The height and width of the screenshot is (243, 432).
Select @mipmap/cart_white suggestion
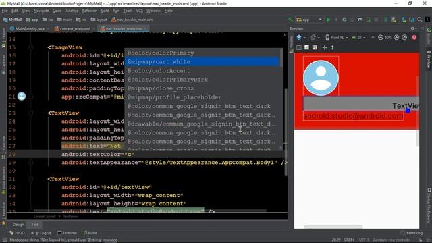(x=202, y=61)
